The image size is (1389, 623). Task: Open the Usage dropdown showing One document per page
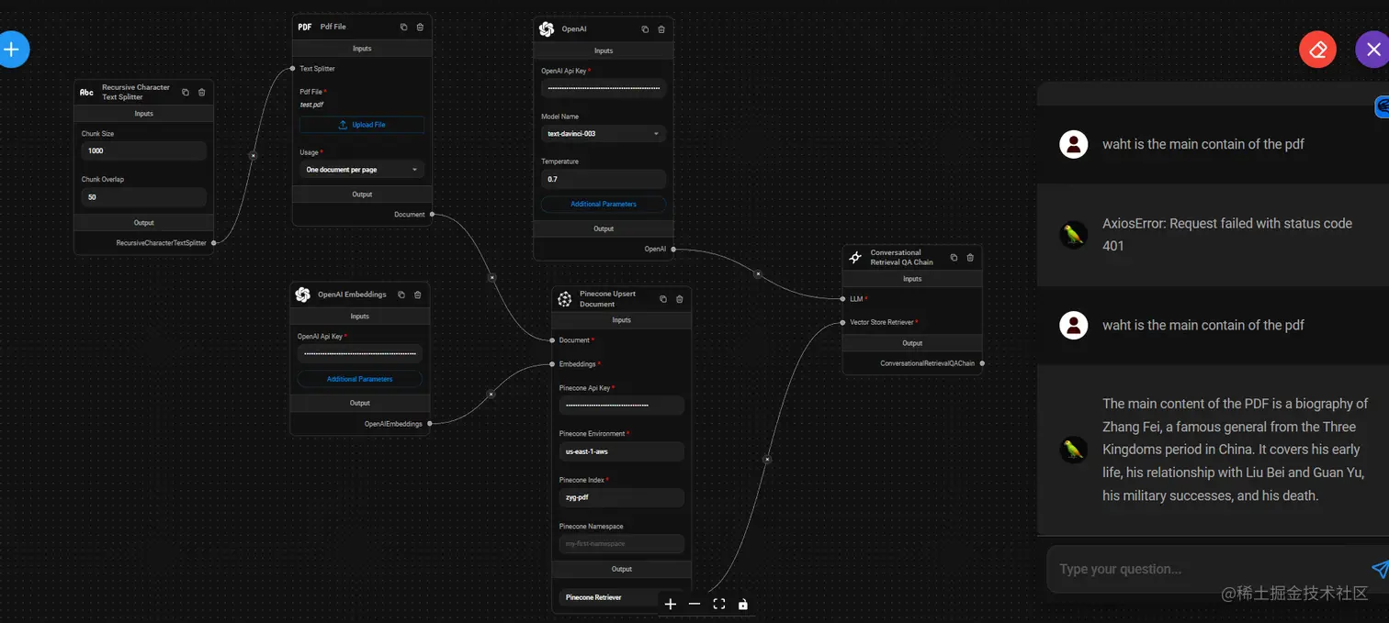(x=362, y=170)
